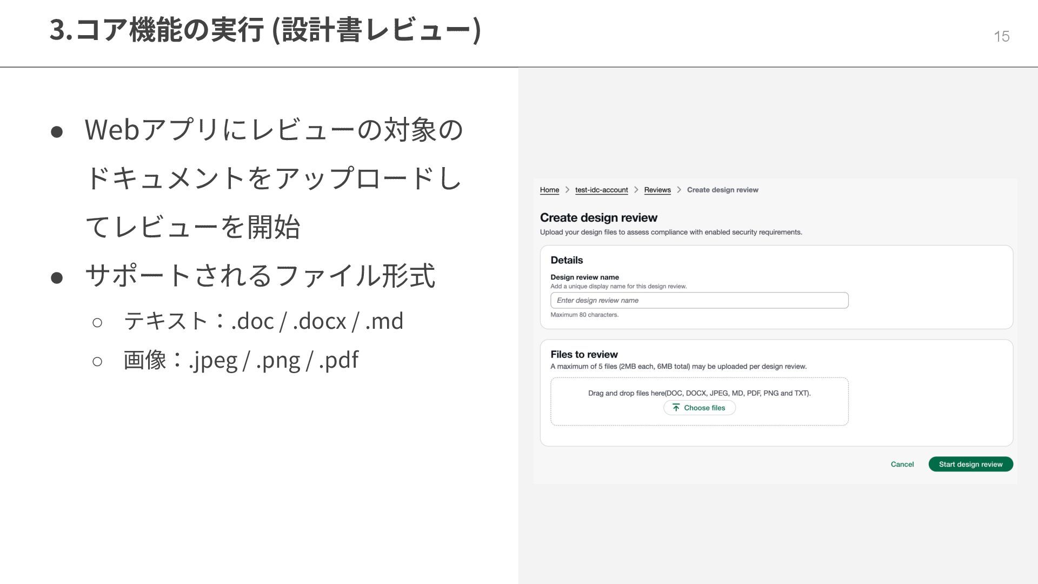Open the Home breadcrumb link
Image resolution: width=1038 pixels, height=584 pixels.
549,190
